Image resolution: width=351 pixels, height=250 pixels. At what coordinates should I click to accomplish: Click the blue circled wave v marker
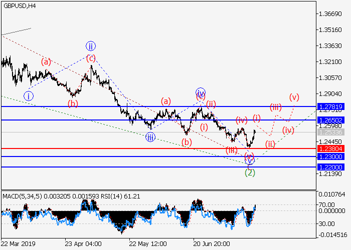click(x=250, y=160)
